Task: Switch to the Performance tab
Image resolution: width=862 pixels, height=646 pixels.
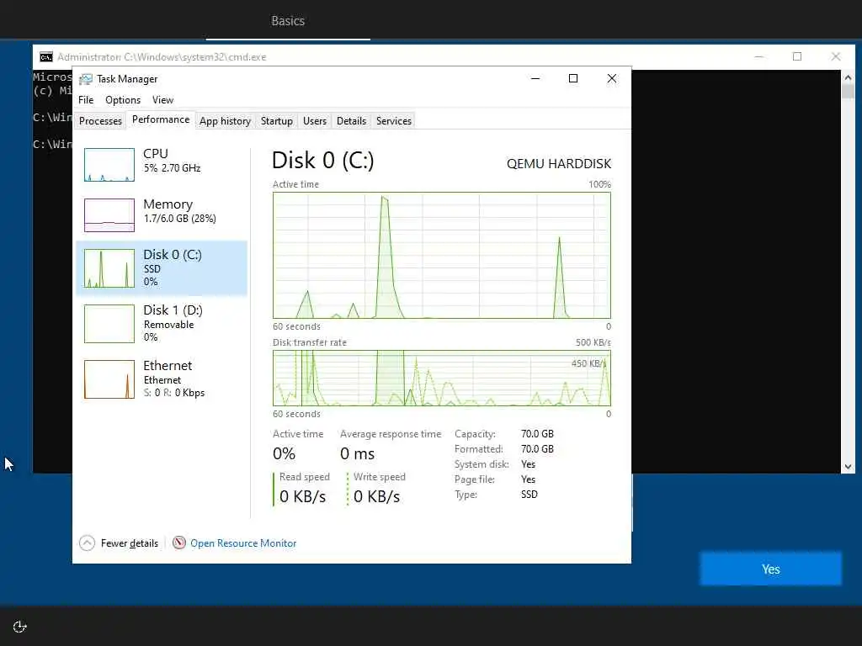Action: tap(161, 119)
